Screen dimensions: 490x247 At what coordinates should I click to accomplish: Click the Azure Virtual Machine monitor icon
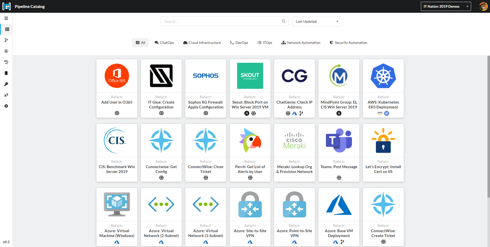117,204
